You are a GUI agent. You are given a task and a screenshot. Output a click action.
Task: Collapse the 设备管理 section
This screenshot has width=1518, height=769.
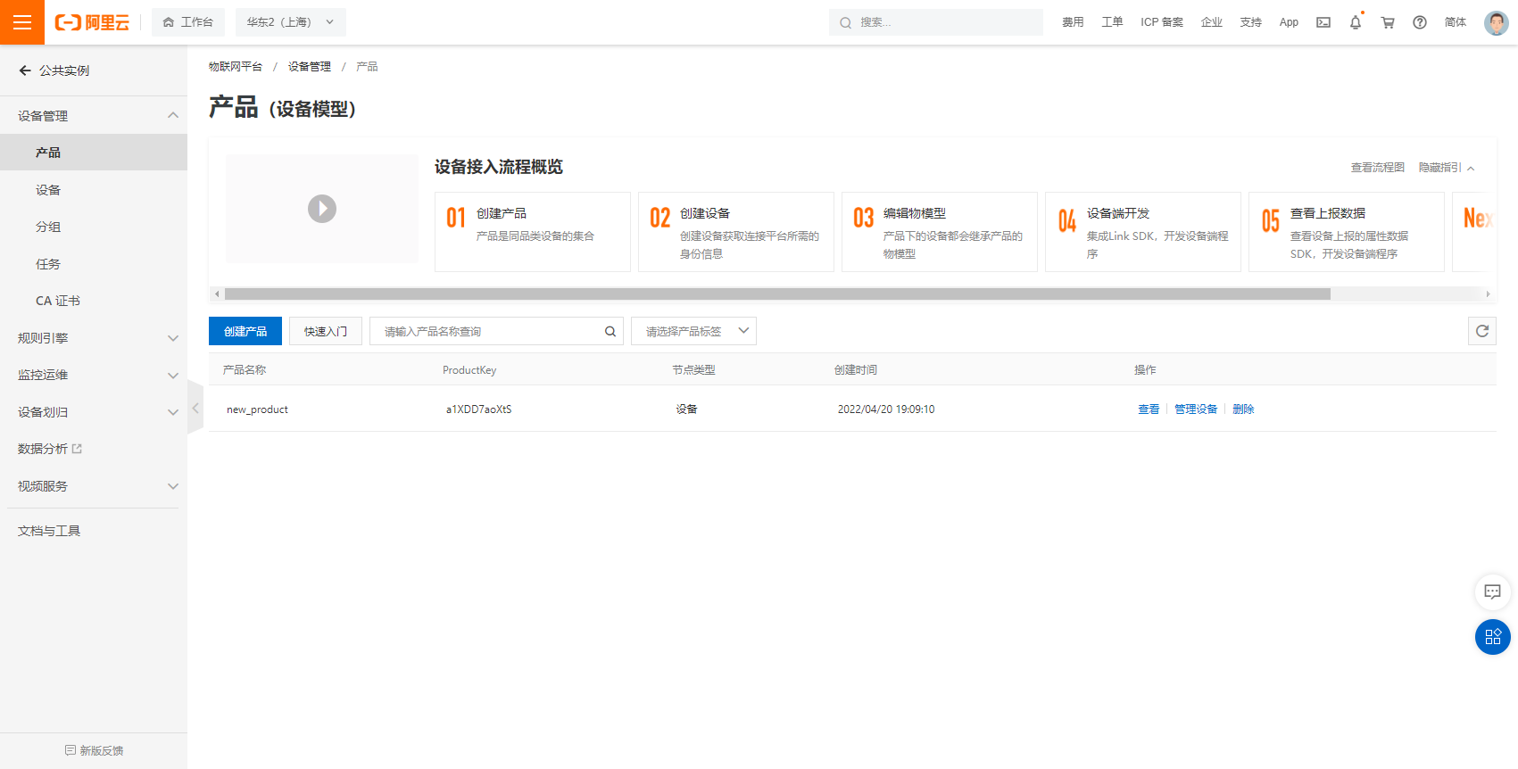(94, 116)
